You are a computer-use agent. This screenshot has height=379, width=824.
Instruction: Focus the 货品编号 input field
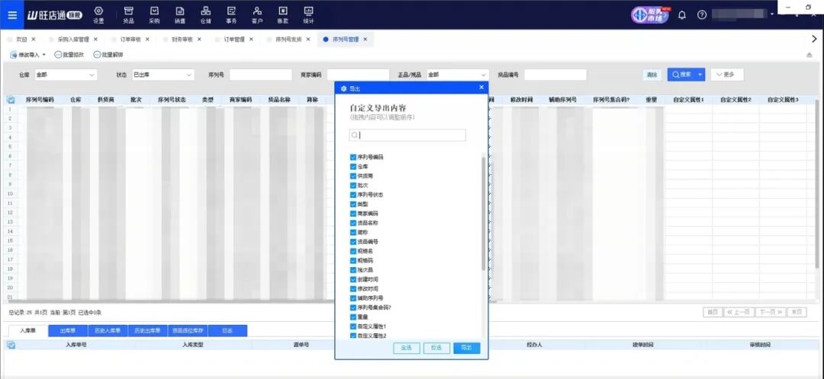555,75
